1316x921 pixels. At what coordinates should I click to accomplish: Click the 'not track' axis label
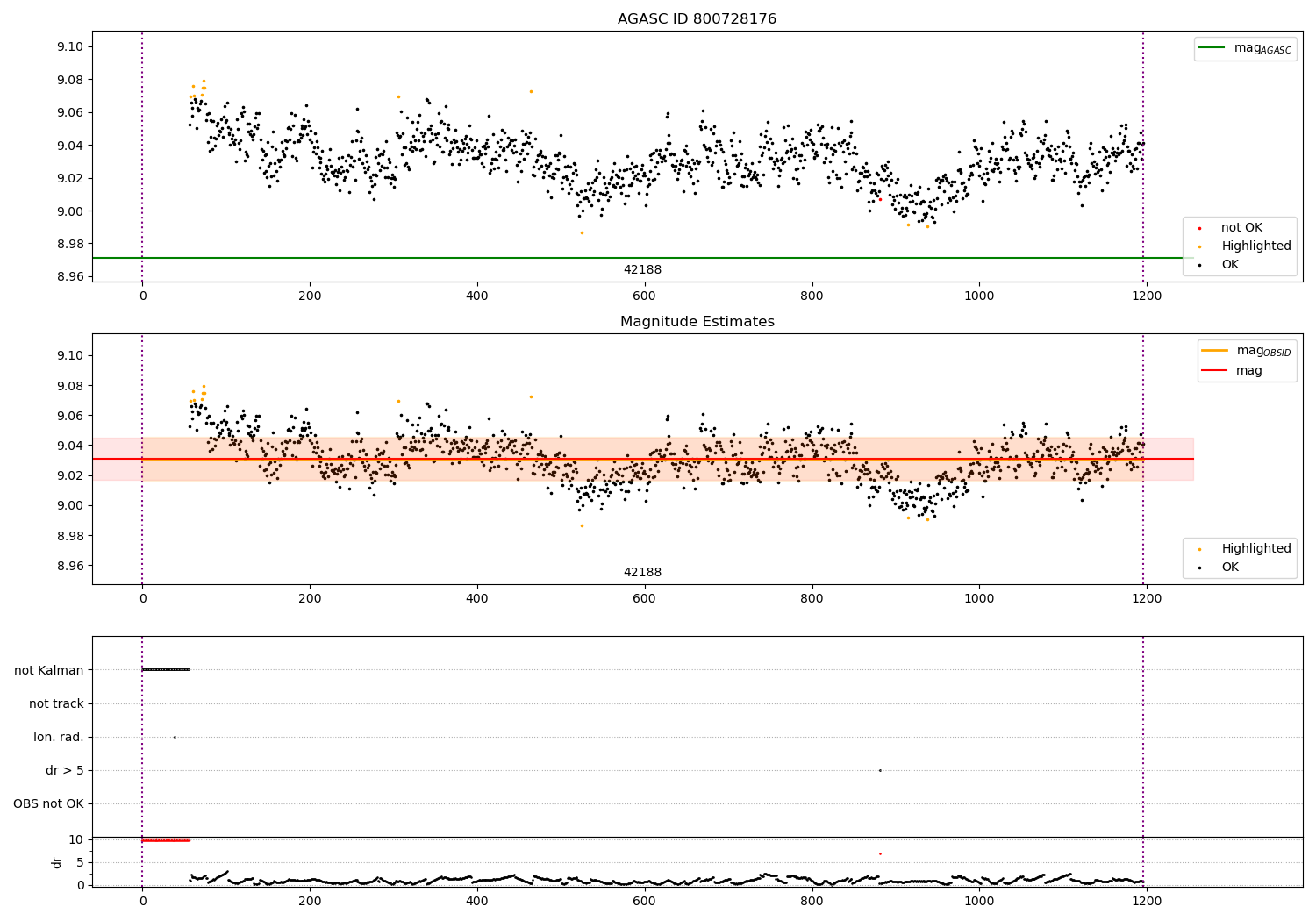[x=56, y=703]
